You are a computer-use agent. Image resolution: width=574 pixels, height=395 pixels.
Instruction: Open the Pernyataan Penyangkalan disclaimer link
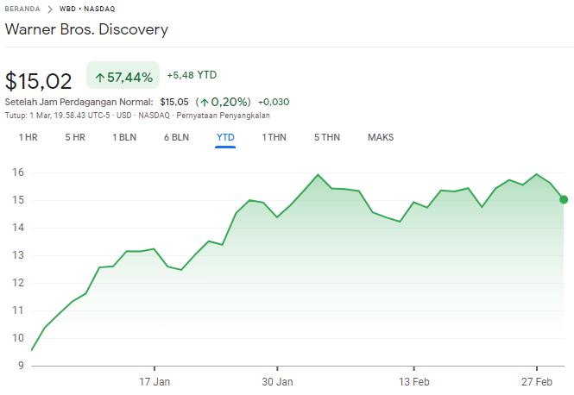(x=223, y=116)
